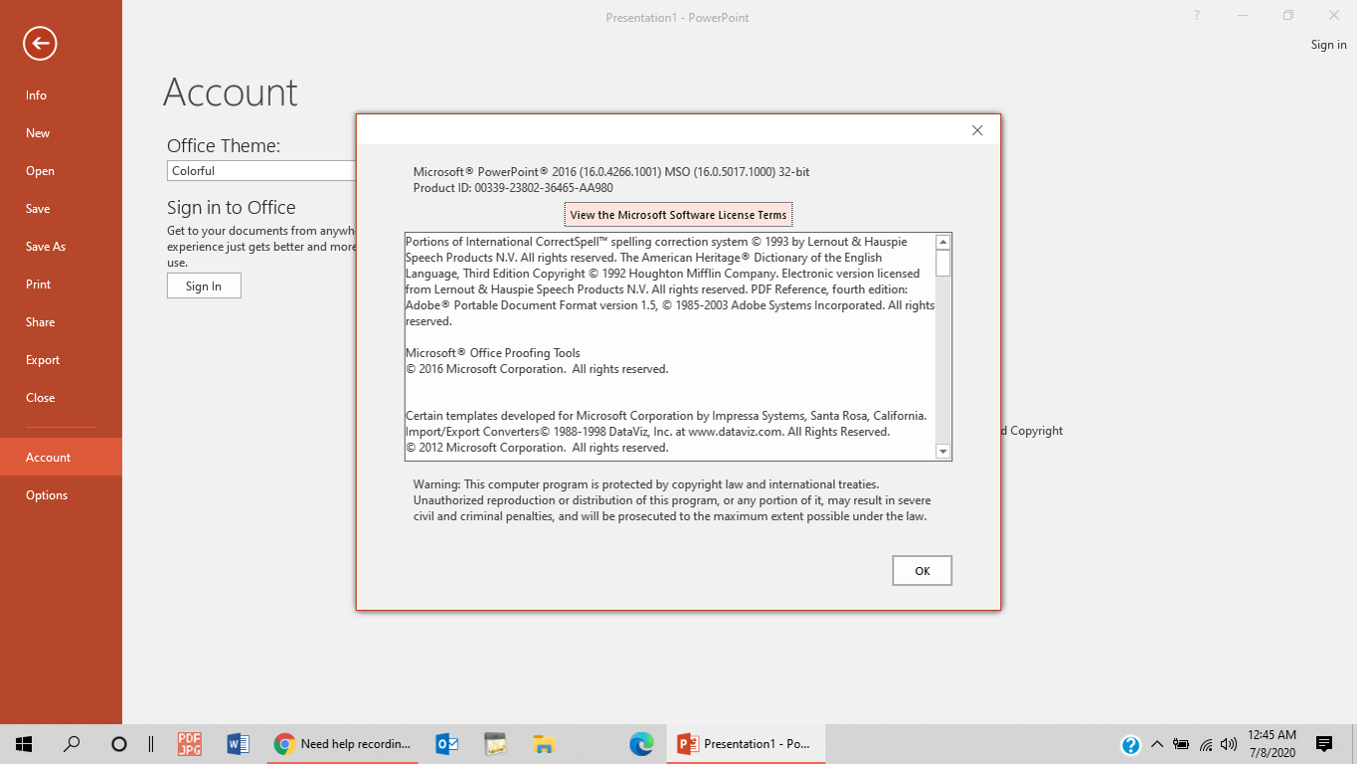Open the Info backstage page

click(61, 95)
